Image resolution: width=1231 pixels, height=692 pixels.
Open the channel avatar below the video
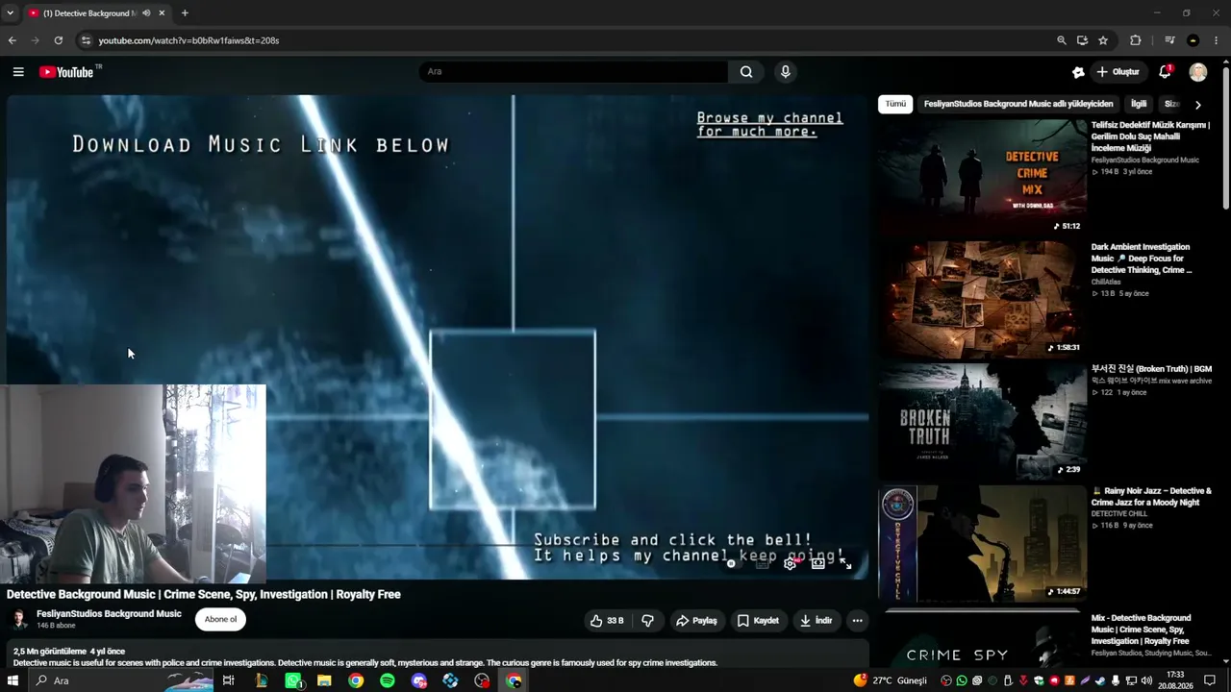click(18, 620)
